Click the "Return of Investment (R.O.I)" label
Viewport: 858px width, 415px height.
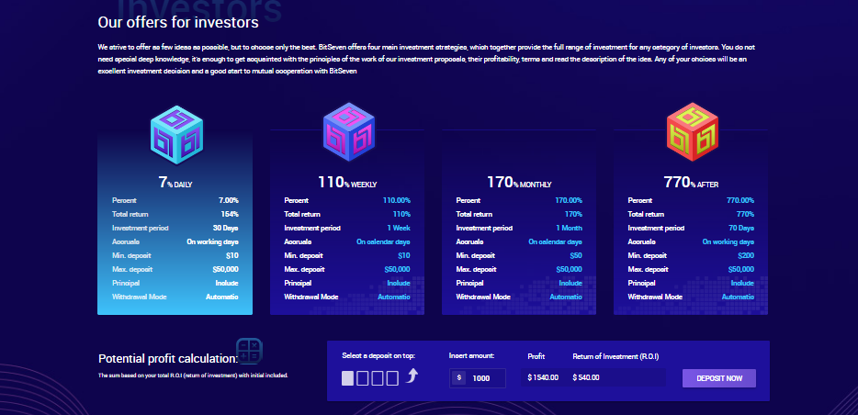(x=615, y=356)
